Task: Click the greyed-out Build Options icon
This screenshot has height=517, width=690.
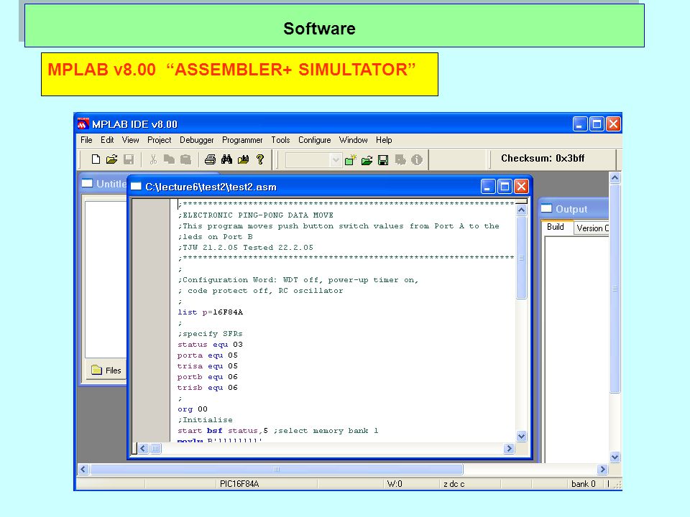Action: click(400, 159)
